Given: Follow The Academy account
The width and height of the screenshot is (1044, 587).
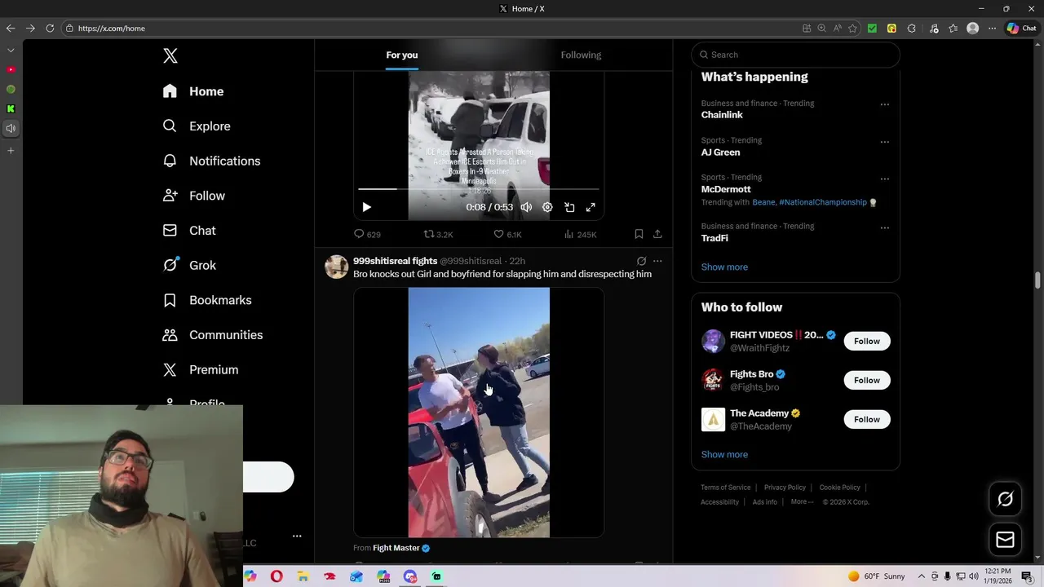Looking at the screenshot, I should 867,419.
